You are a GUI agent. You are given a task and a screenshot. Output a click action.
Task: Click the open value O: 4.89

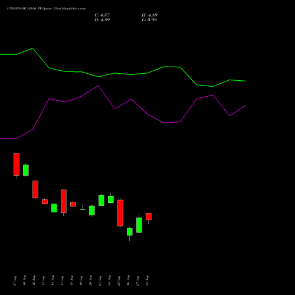point(102,20)
